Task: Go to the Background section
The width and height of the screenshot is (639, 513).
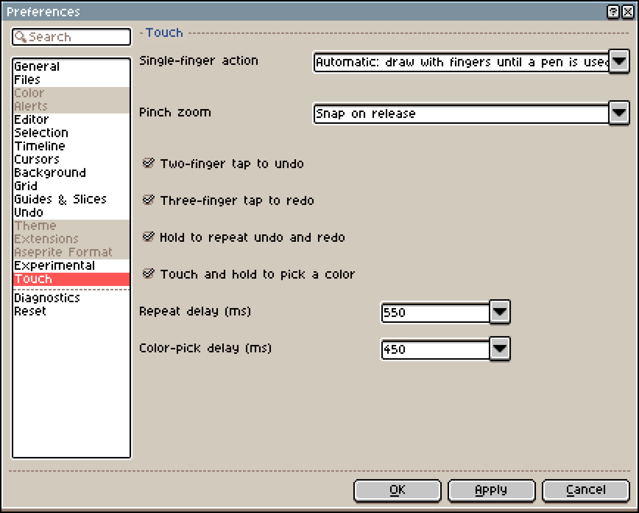Action: click(71, 172)
